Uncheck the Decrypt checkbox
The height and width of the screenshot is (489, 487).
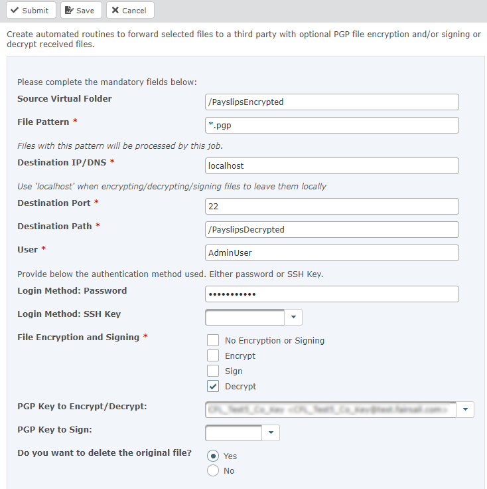click(213, 386)
